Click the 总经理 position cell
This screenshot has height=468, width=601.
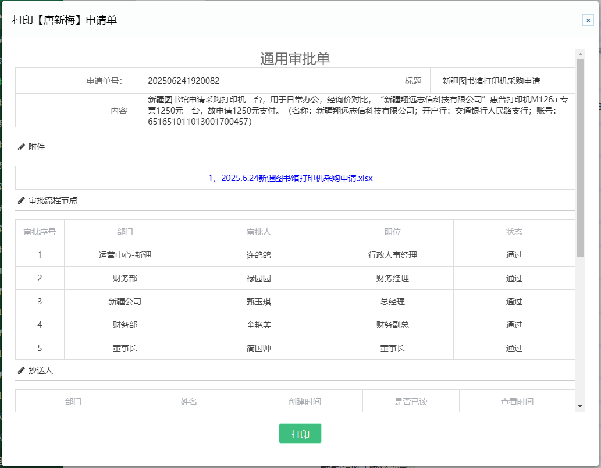pyautogui.click(x=393, y=302)
